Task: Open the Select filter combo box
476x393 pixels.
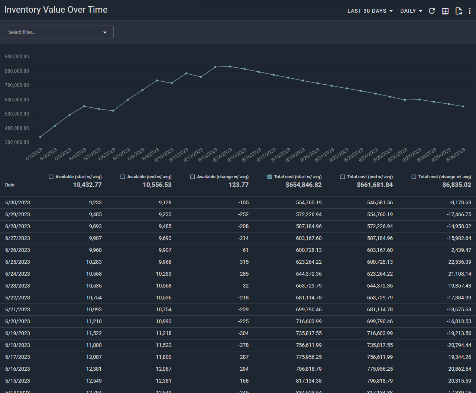Action: [58, 32]
